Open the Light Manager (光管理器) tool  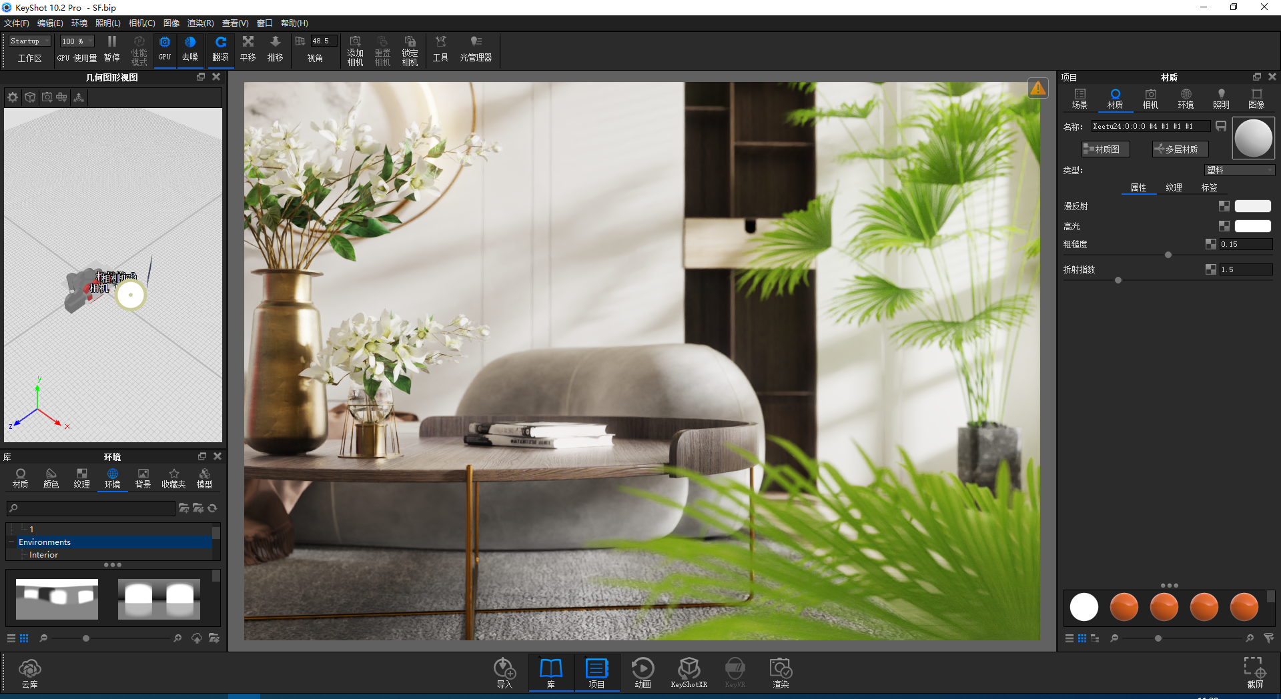(x=475, y=51)
